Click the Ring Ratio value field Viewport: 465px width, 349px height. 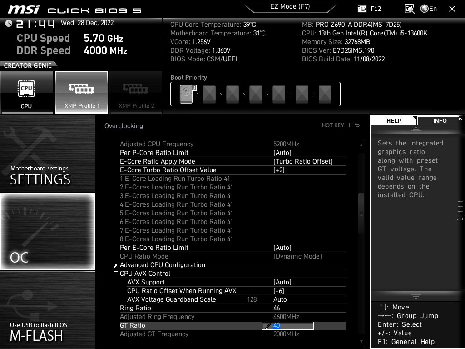pyautogui.click(x=277, y=308)
